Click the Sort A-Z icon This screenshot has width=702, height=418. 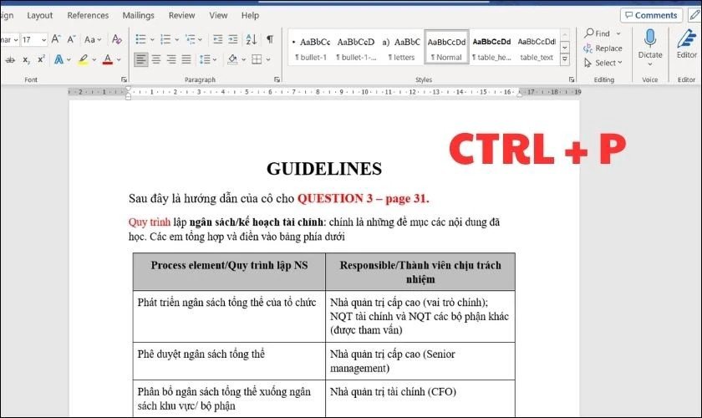tap(252, 39)
